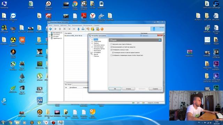
Task: Enable Отображать плавающее окошко (Active Visual Cart)
Action: (111, 56)
